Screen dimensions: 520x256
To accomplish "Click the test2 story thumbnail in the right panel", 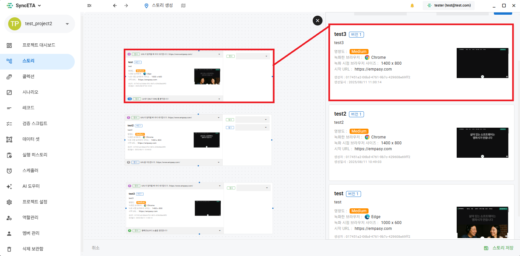I will (x=482, y=143).
